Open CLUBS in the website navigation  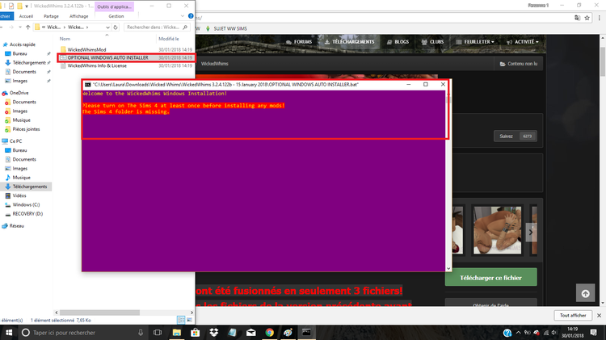[432, 42]
